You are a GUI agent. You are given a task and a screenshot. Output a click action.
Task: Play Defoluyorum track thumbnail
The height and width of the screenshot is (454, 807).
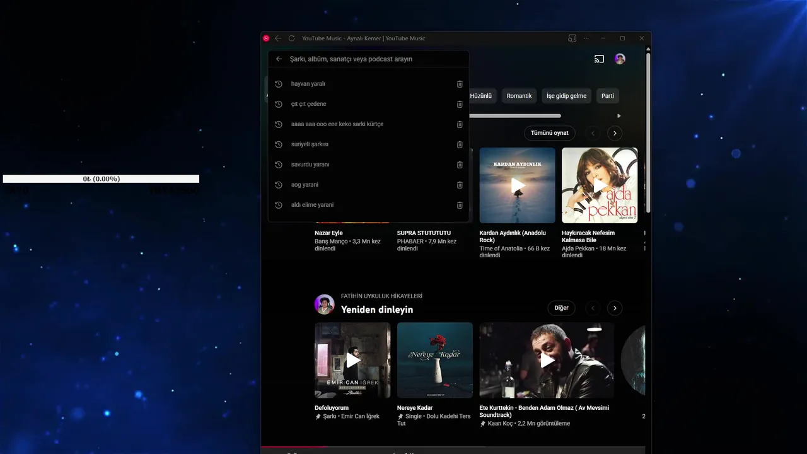[352, 360]
